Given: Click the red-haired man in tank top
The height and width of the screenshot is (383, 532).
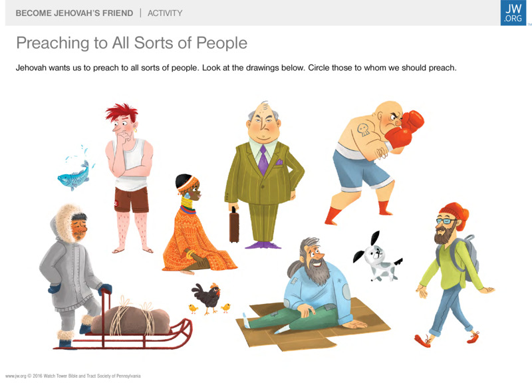Looking at the screenshot, I should coord(130,178).
